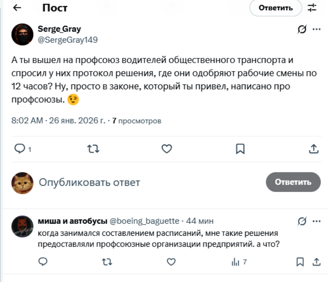
Task: Click reply icon on main post
Action: click(19, 148)
